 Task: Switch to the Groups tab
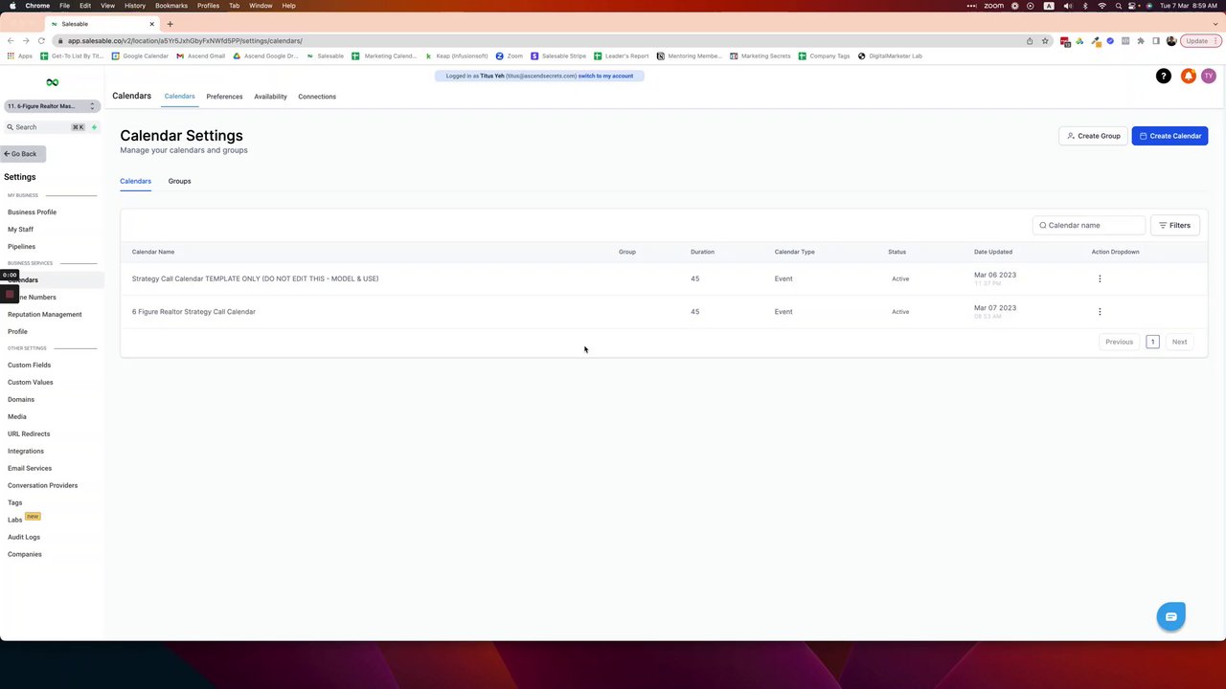coord(179,181)
